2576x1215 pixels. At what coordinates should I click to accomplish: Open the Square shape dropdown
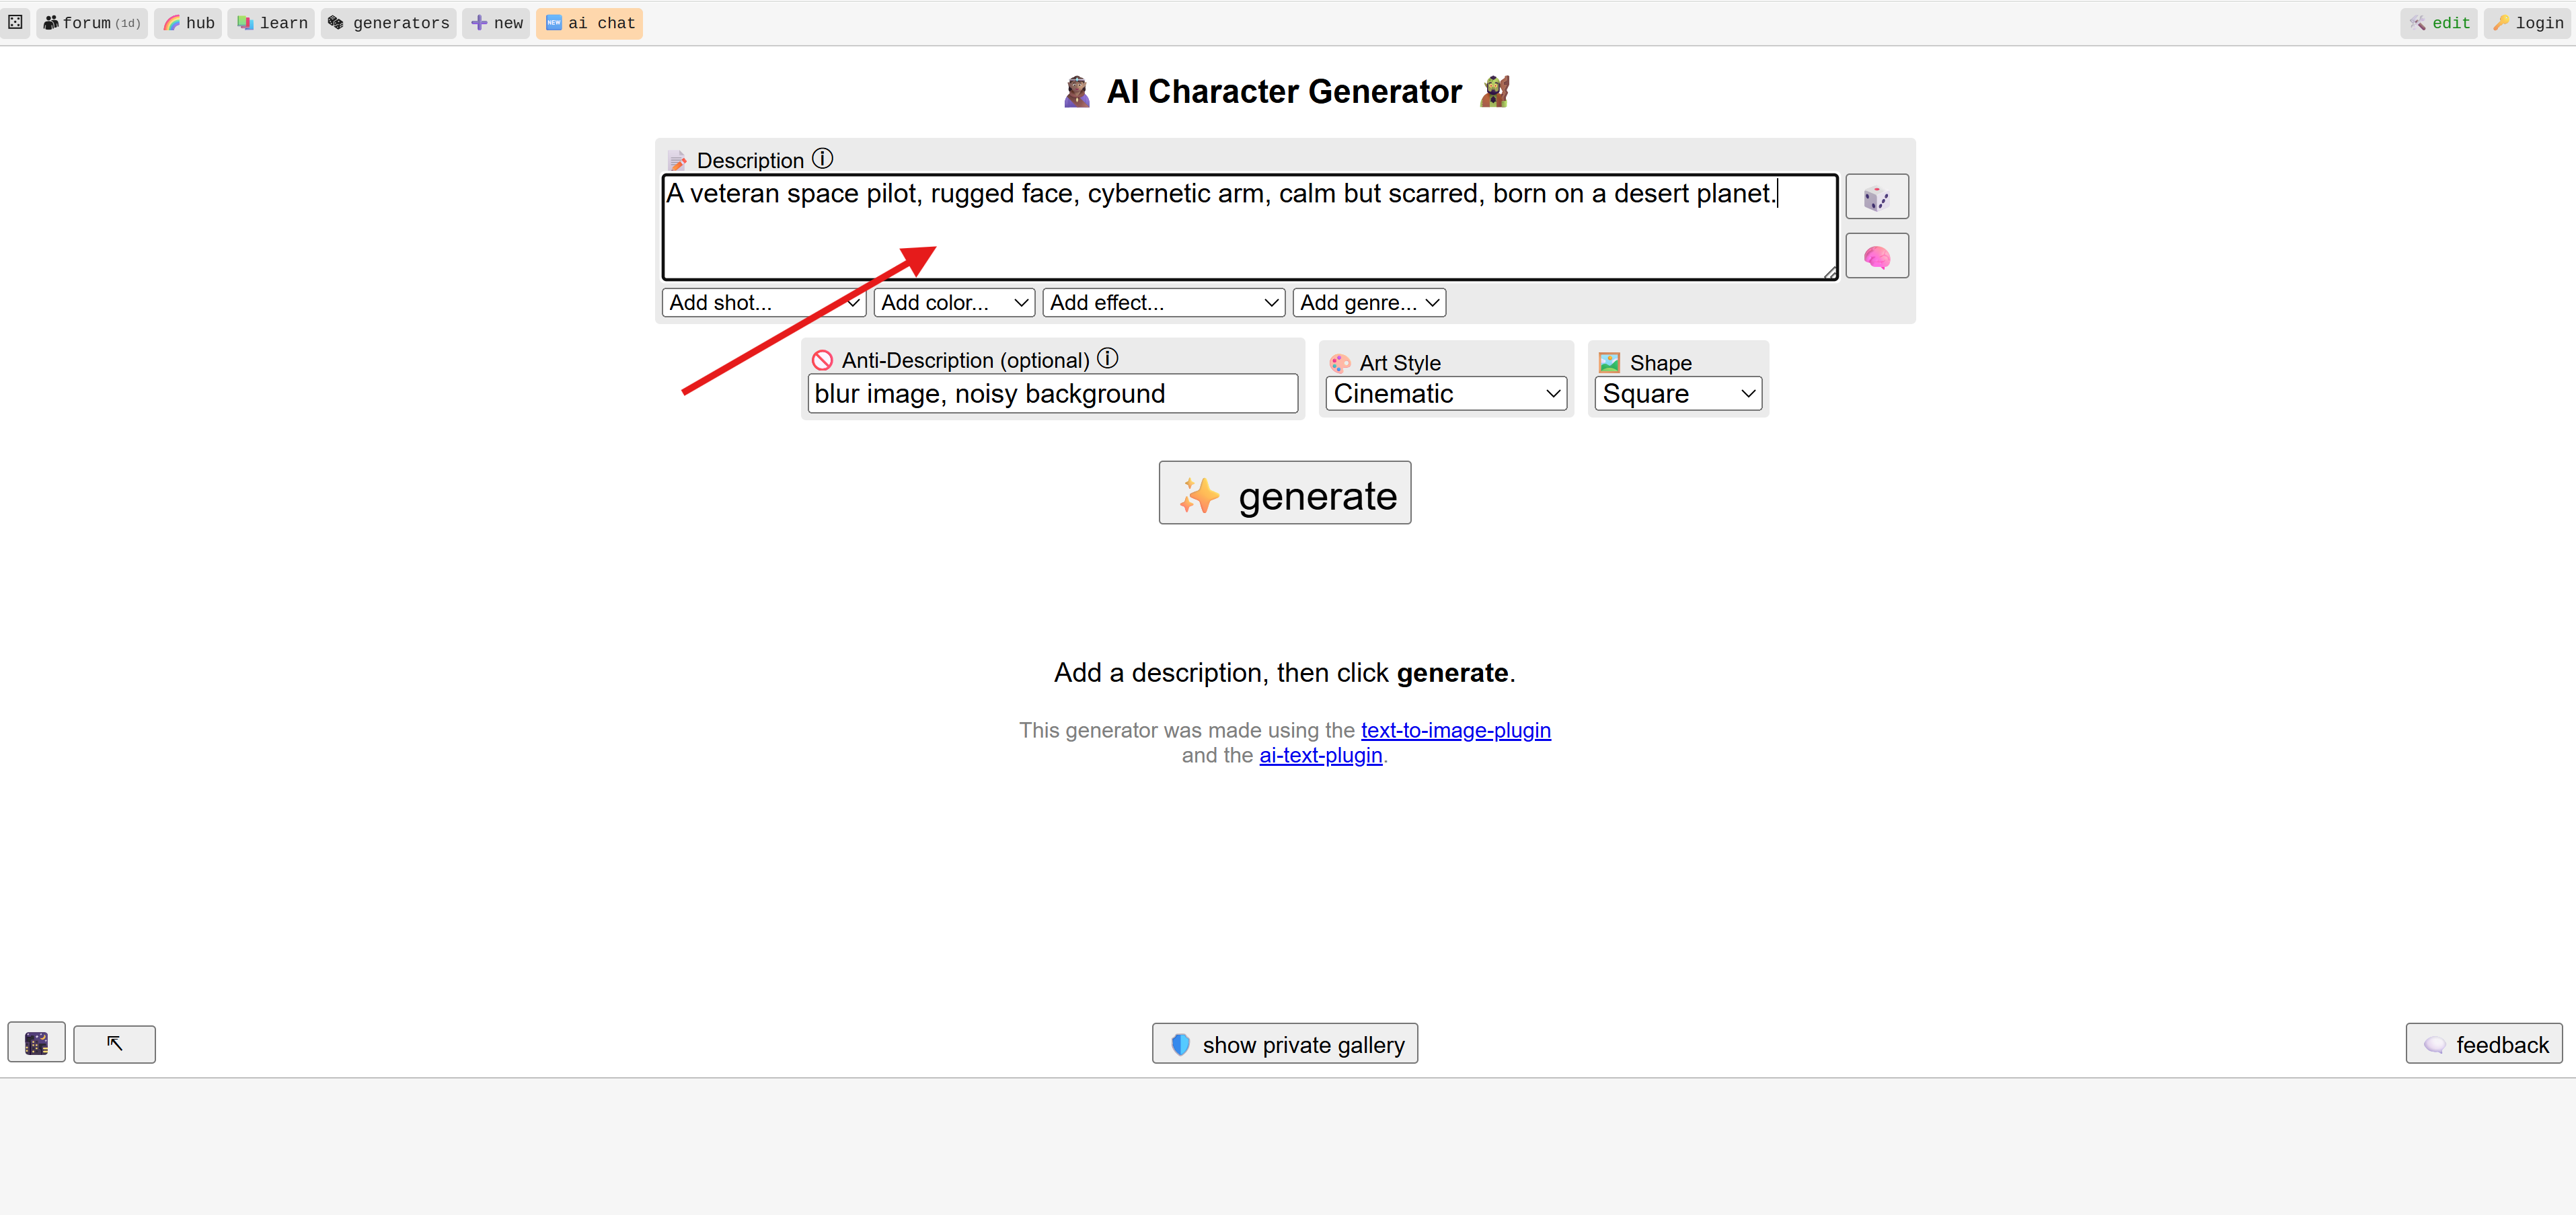(x=1677, y=393)
